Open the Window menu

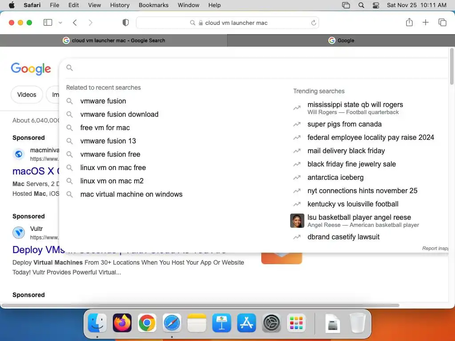point(188,5)
